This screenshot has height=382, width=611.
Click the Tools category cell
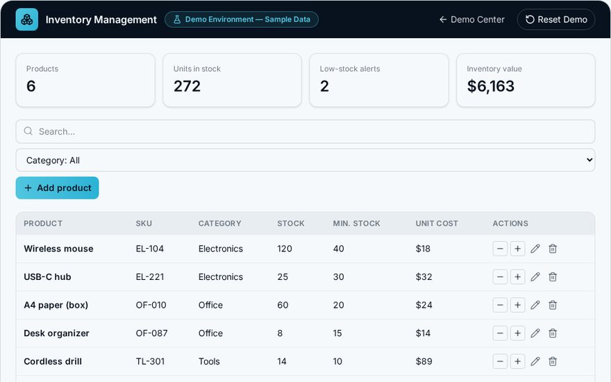pyautogui.click(x=209, y=361)
